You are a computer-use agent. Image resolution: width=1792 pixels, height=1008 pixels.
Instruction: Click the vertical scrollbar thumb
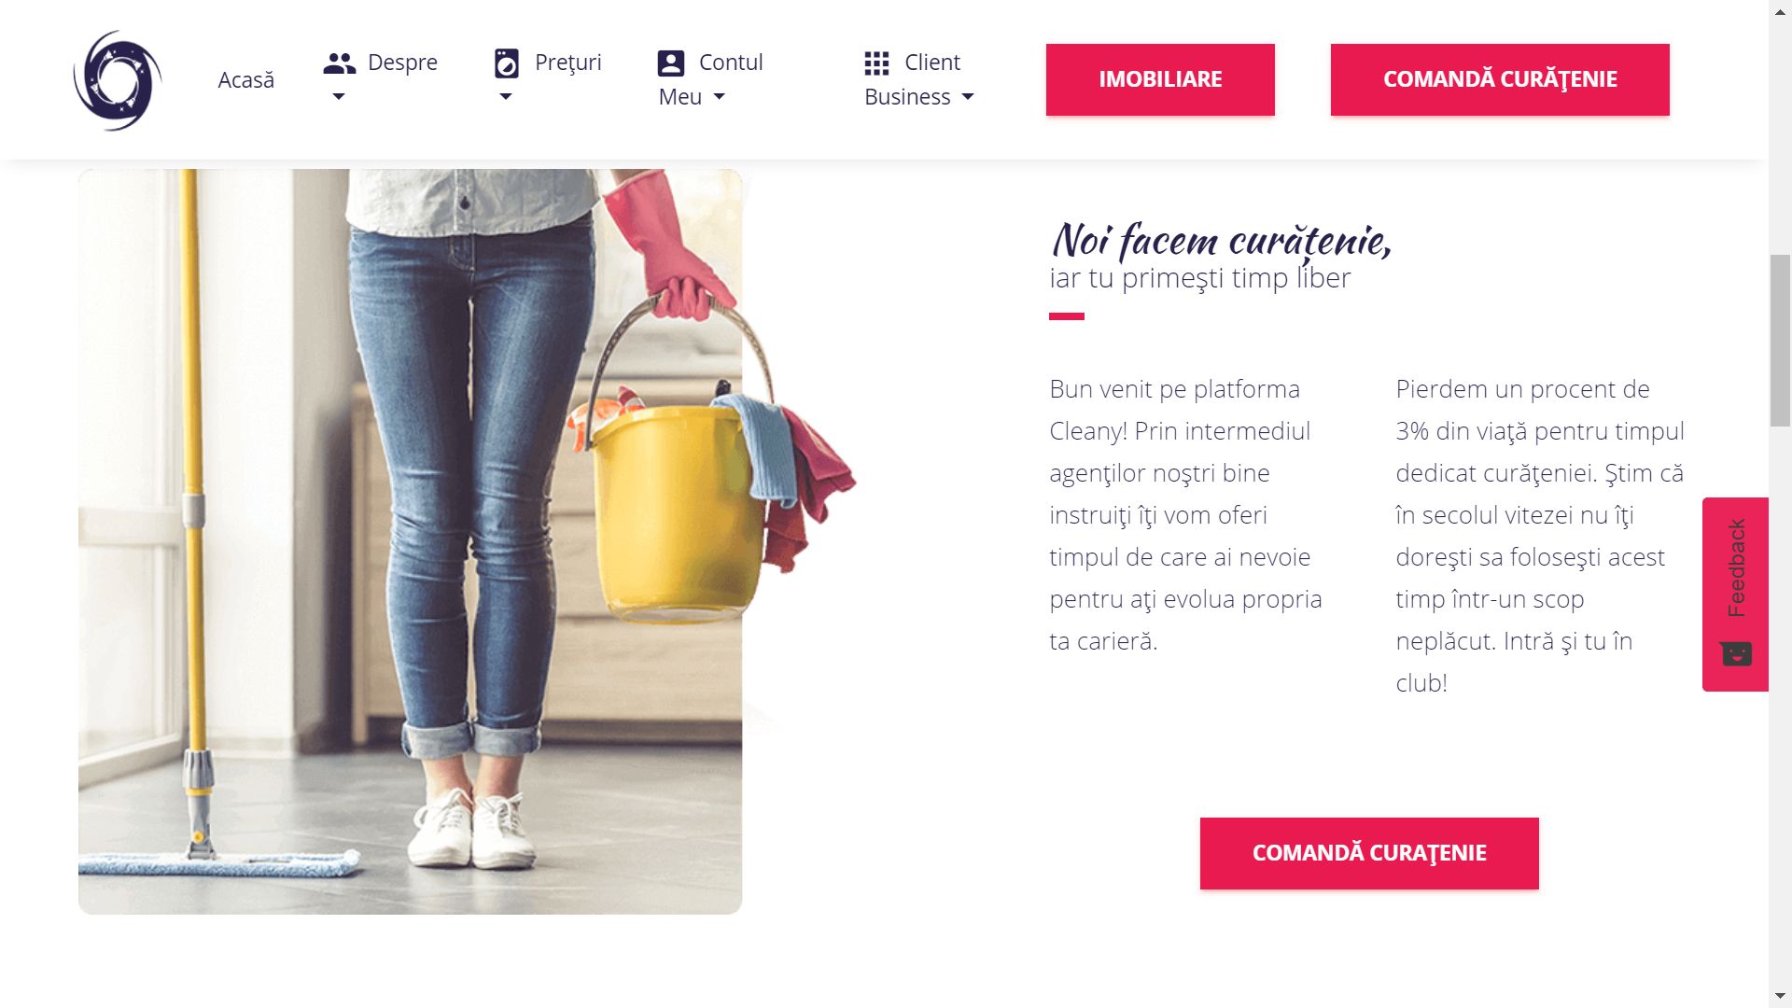coord(1781,340)
